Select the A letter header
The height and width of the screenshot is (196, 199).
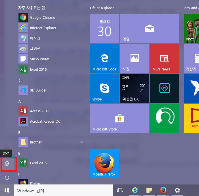point(20,102)
